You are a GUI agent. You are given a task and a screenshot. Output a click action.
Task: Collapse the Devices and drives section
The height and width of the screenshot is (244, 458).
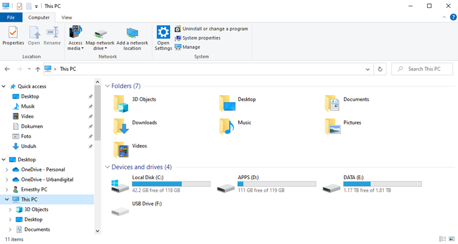tap(107, 167)
